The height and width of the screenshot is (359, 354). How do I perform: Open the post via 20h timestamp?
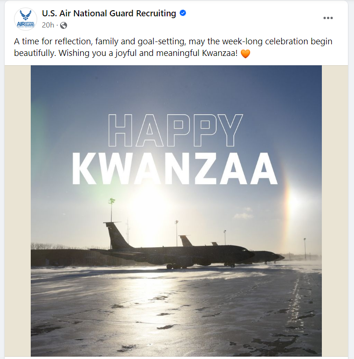48,25
